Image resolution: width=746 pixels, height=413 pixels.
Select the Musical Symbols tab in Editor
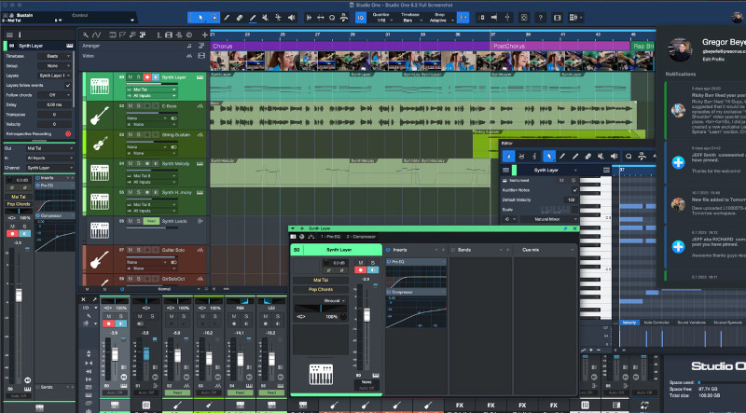pos(728,323)
